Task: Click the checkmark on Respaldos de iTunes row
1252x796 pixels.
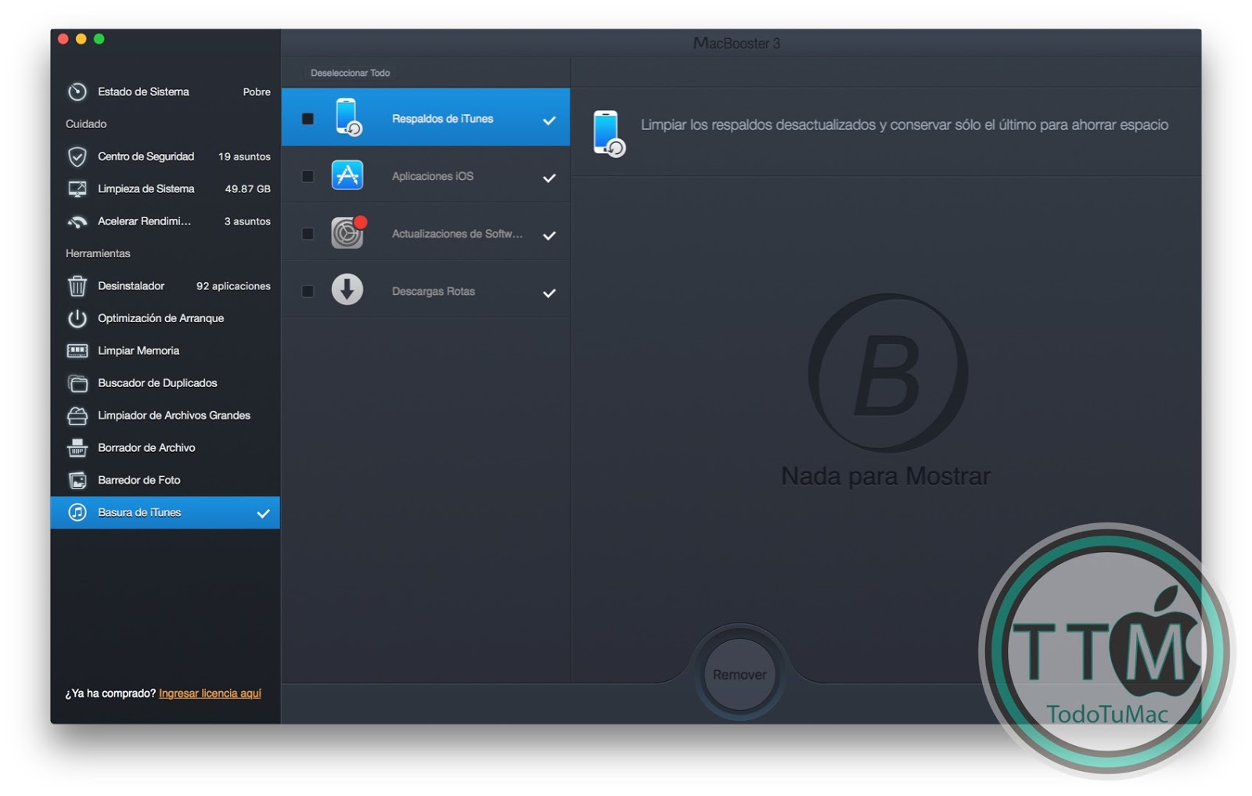Action: [549, 120]
